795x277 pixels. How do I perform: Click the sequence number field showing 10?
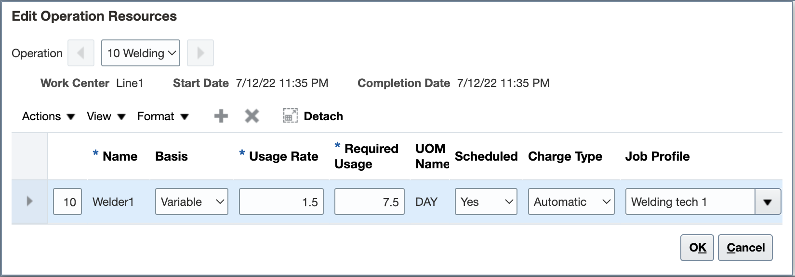(67, 201)
